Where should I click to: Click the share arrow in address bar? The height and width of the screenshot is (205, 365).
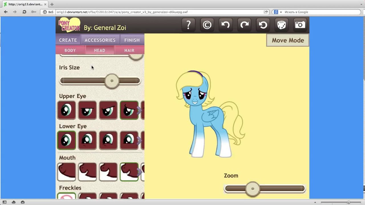(266, 12)
